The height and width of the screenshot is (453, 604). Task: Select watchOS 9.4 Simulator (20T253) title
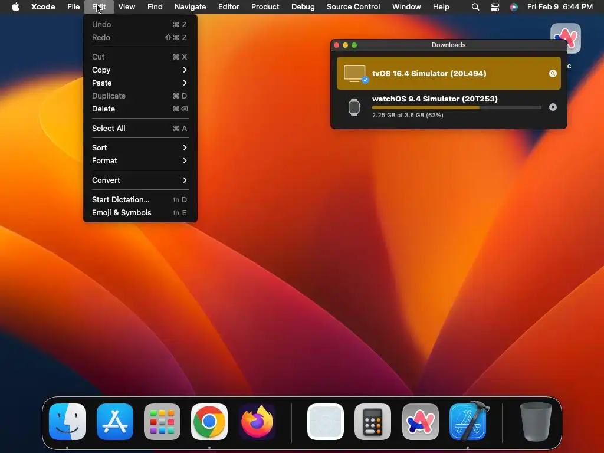coord(435,99)
